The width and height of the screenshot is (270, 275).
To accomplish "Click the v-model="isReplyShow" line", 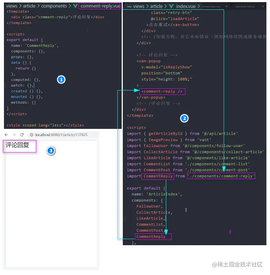I will (167, 67).
